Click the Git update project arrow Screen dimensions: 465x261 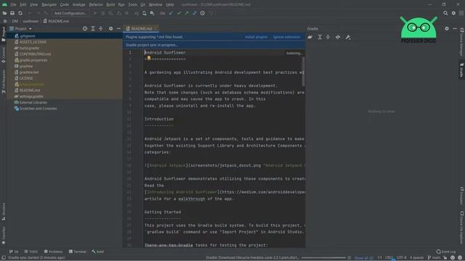(171, 13)
